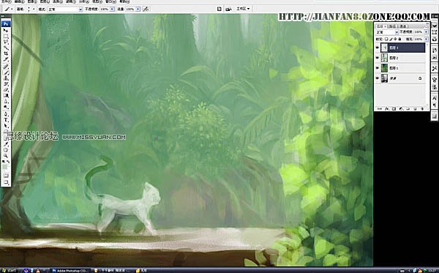439x273 pixels.
Task: Open 不透明度 opacity slider arrow in options bar
Action: [x=112, y=10]
